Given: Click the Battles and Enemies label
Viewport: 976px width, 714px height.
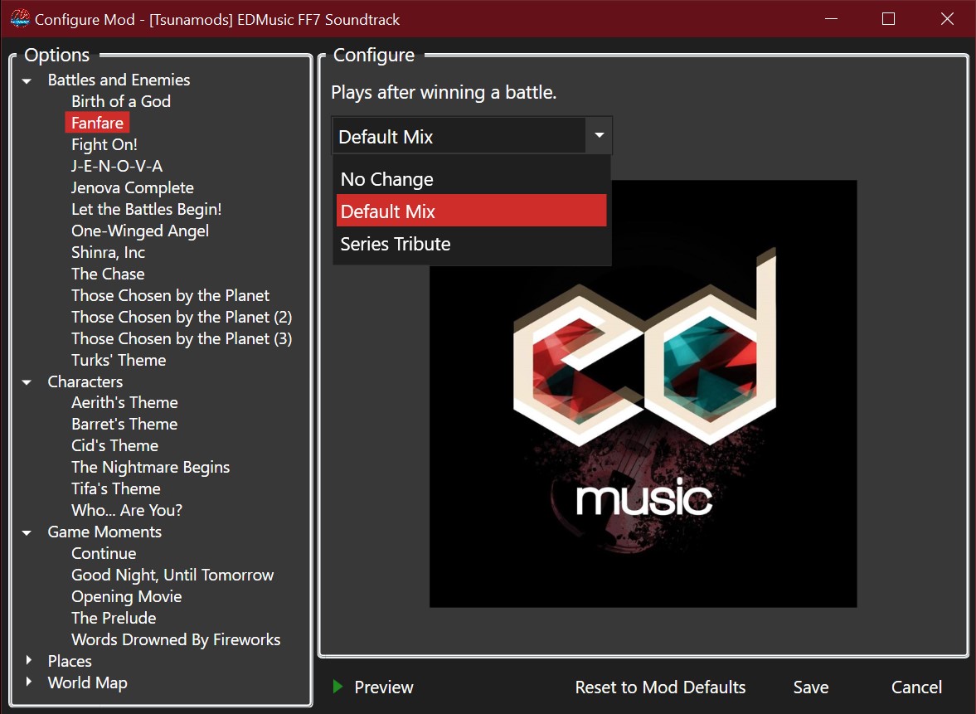Looking at the screenshot, I should pos(119,80).
